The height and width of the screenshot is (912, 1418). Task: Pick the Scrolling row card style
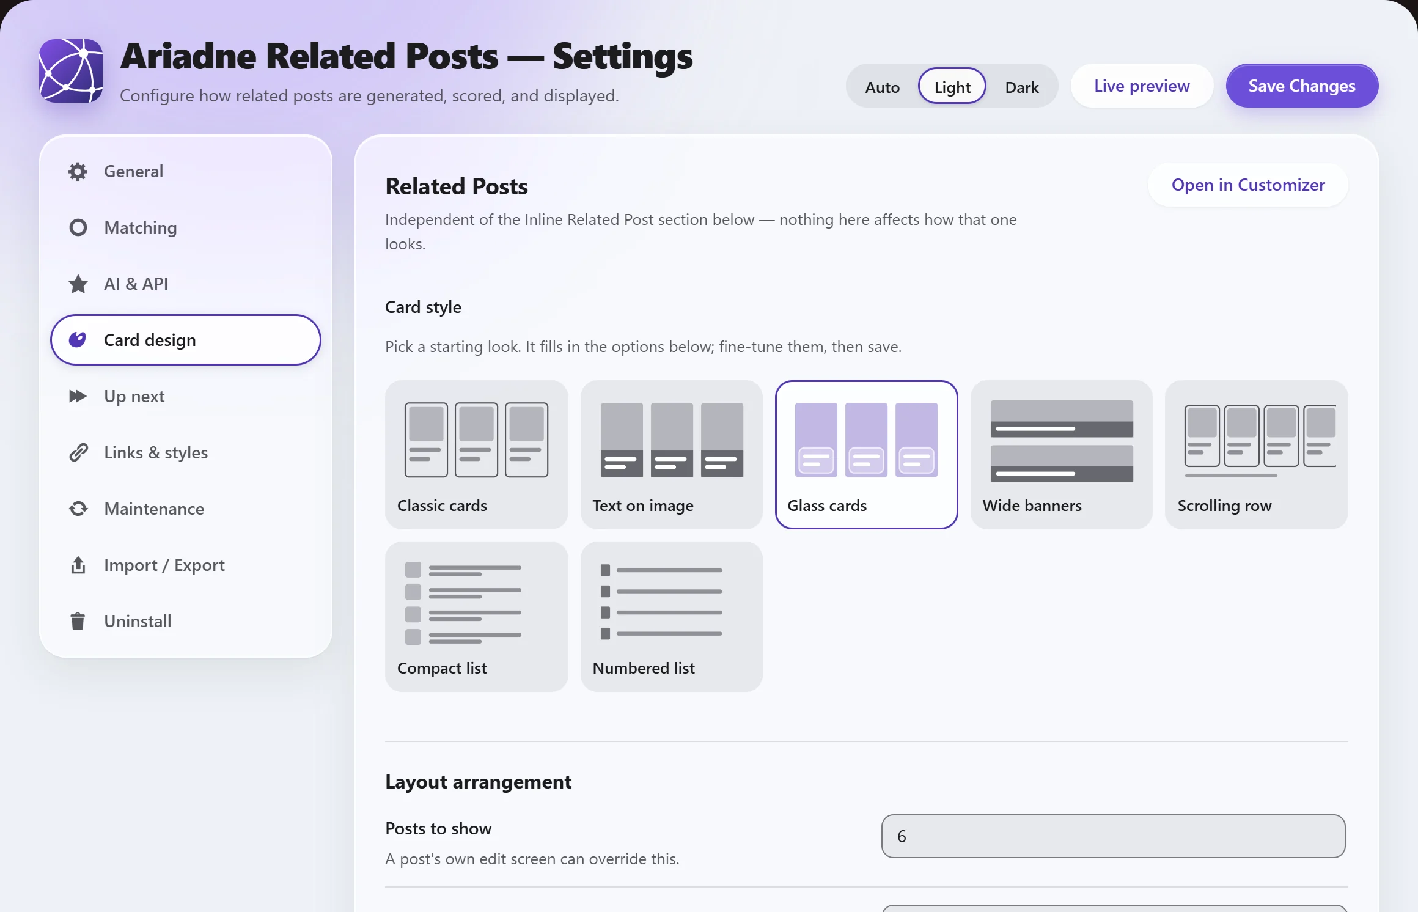pos(1256,455)
